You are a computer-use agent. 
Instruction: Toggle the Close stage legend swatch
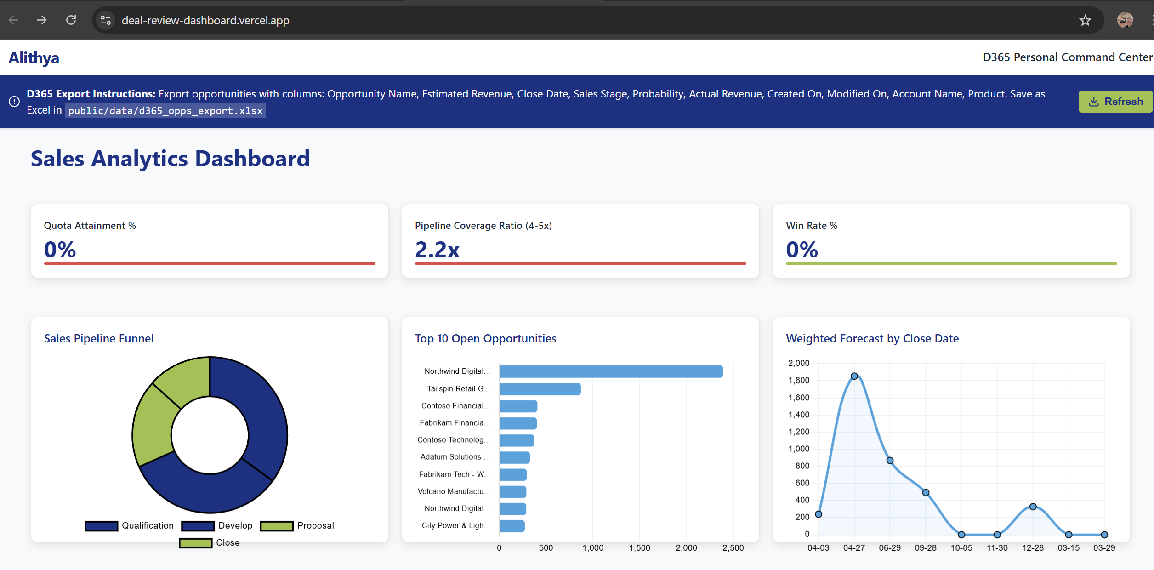[196, 543]
